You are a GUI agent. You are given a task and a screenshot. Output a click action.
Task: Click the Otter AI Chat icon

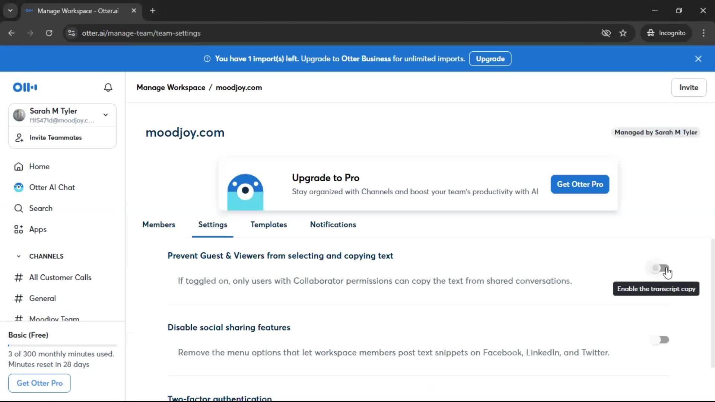coord(19,188)
